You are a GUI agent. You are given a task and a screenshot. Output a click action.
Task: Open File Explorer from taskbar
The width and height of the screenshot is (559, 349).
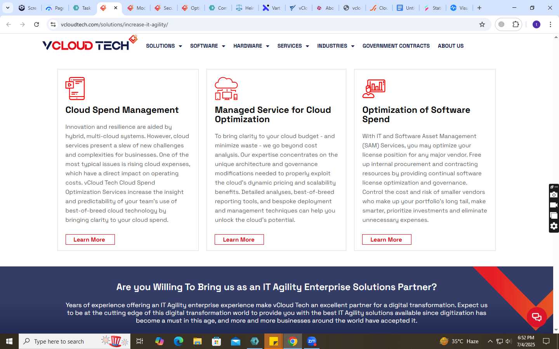(x=198, y=341)
